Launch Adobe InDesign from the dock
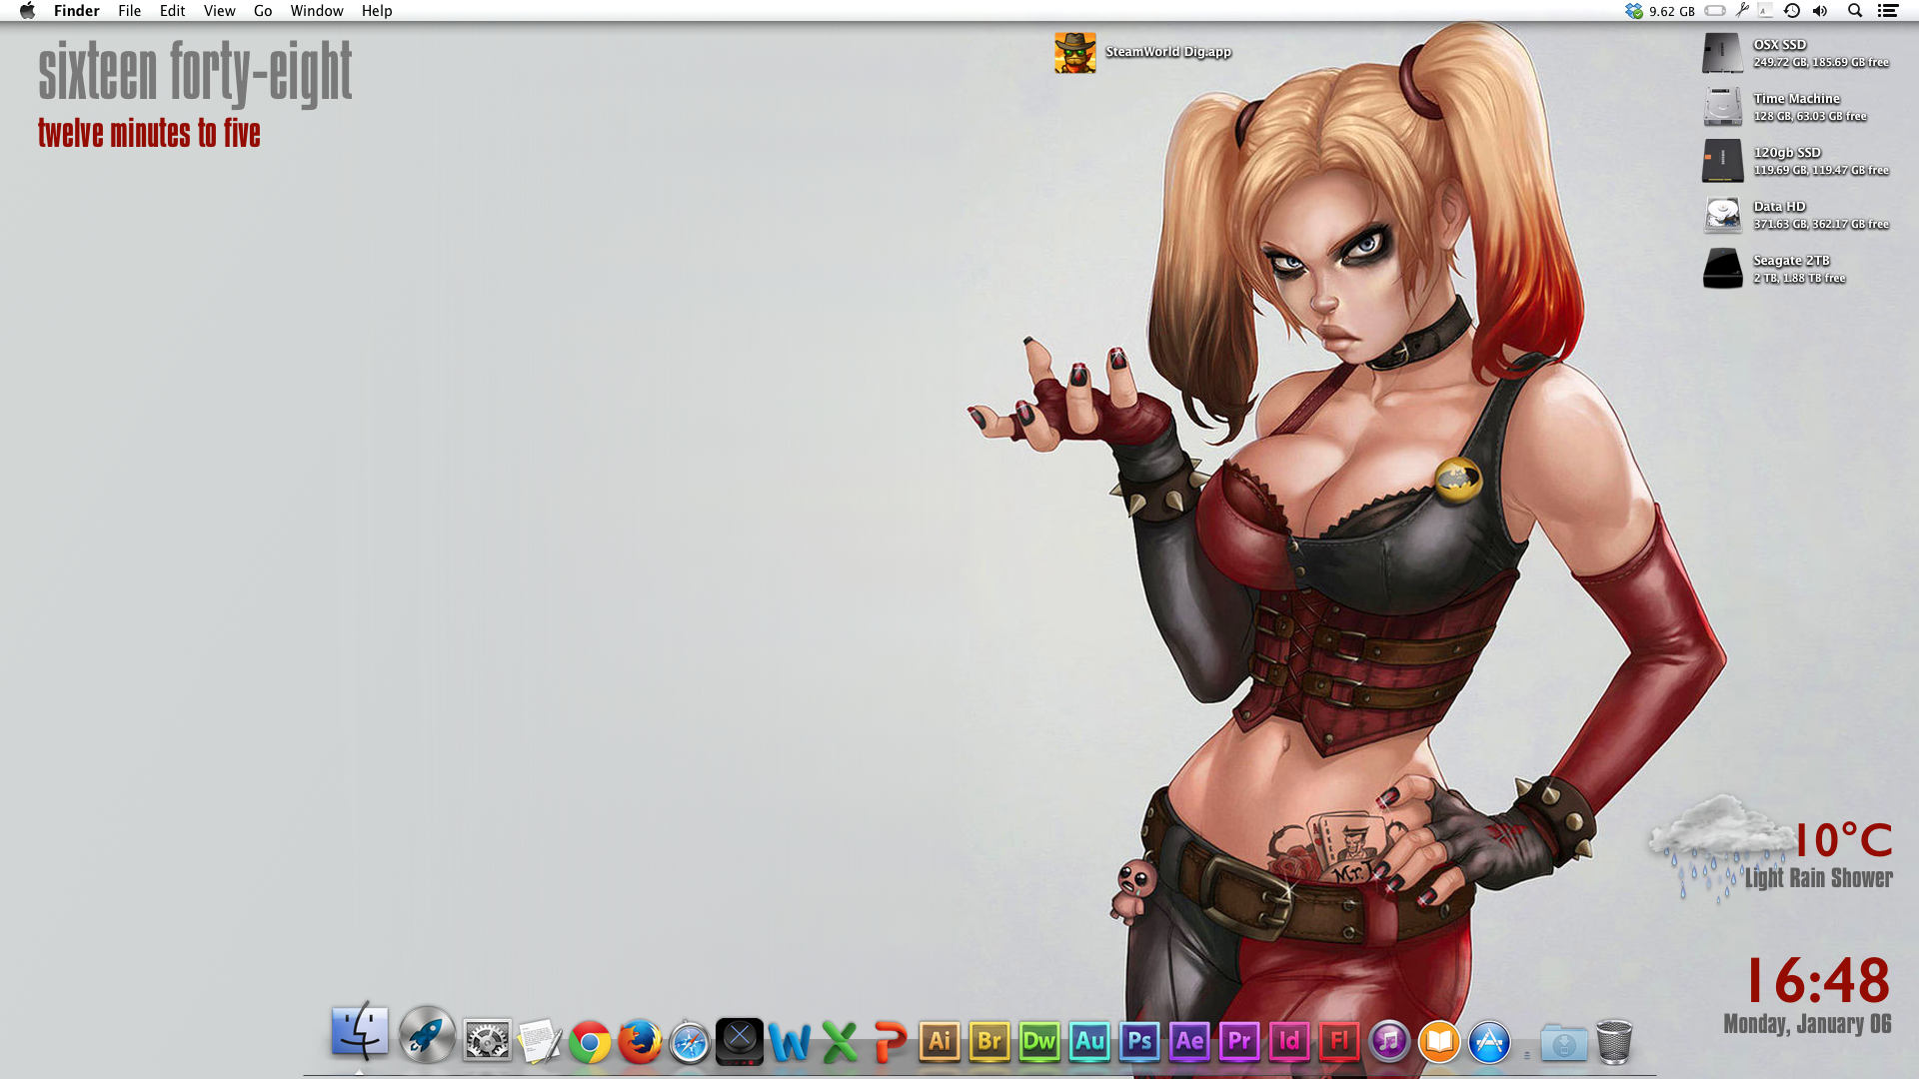Screen dimensions: 1919x1079 click(1289, 1042)
